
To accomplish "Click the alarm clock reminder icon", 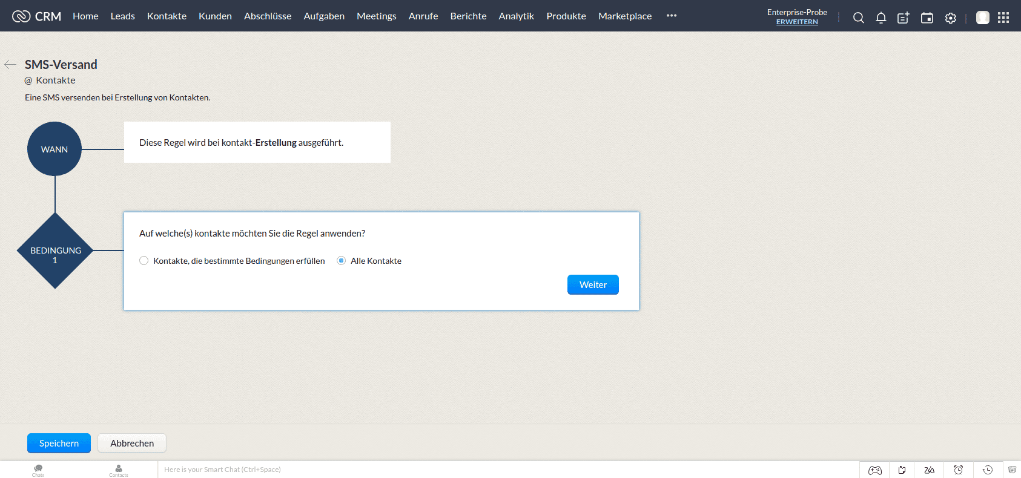I will pyautogui.click(x=958, y=470).
